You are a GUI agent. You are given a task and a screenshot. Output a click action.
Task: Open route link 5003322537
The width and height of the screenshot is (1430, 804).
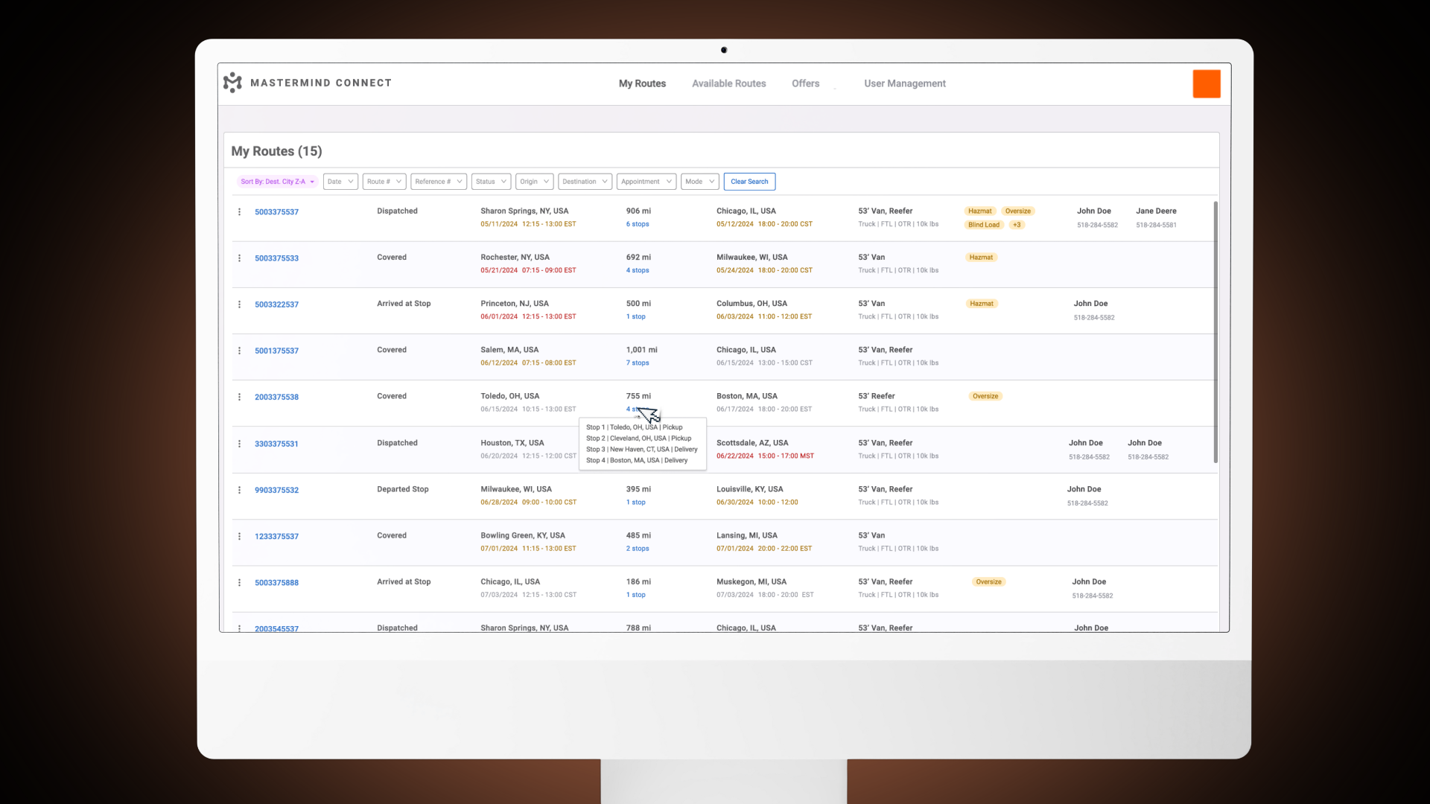coord(276,304)
